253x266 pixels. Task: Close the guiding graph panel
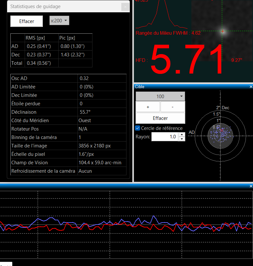[x=251, y=186]
